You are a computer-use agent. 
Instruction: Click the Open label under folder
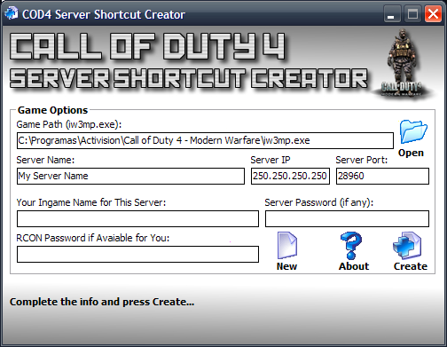[411, 153]
